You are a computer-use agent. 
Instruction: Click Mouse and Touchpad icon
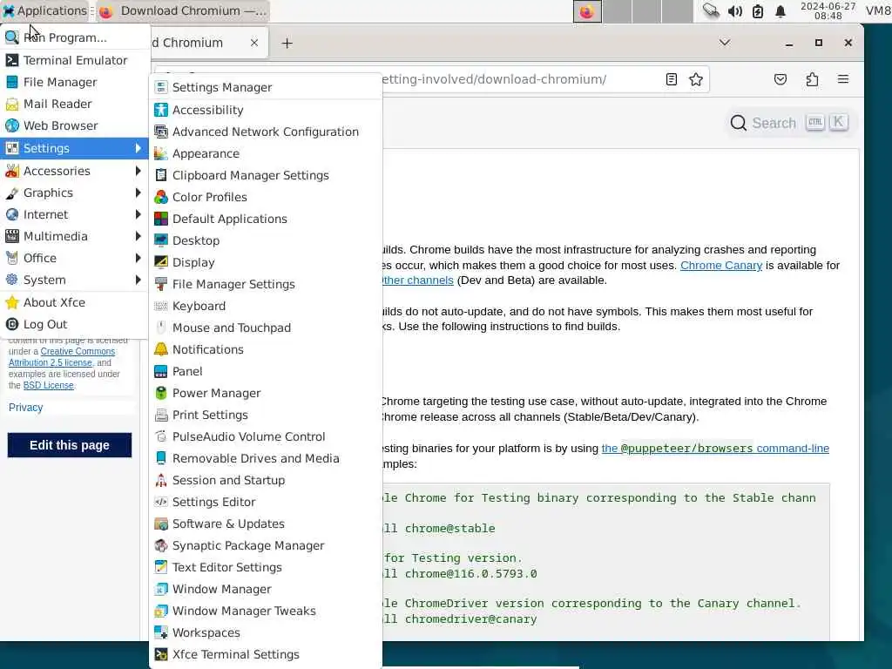point(161,328)
